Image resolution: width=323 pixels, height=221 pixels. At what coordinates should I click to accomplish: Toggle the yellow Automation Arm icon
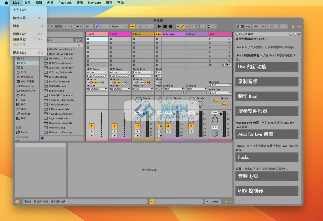[x=182, y=26]
